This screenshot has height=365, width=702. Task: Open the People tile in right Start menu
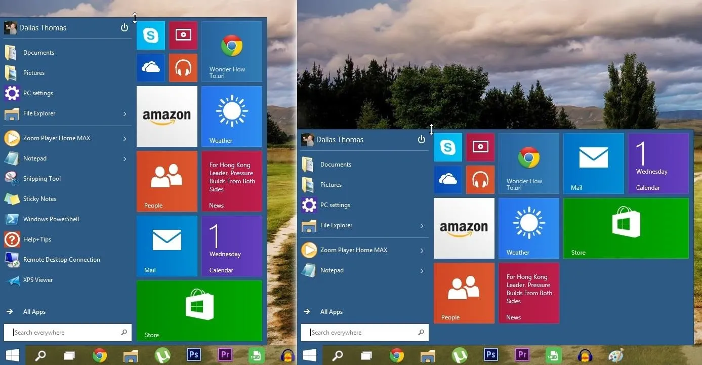point(464,293)
